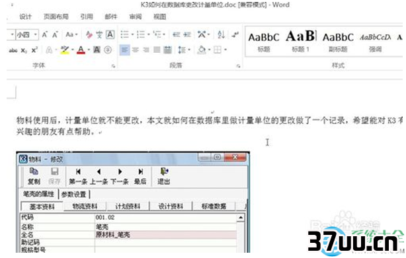
Task: Click the grow font size icon
Action: [x=45, y=34]
